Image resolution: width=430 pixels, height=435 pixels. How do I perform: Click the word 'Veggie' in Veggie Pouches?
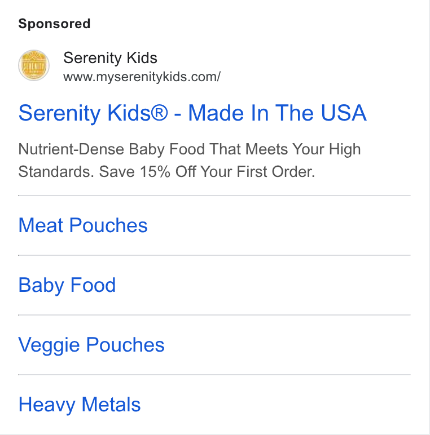pyautogui.click(x=49, y=345)
